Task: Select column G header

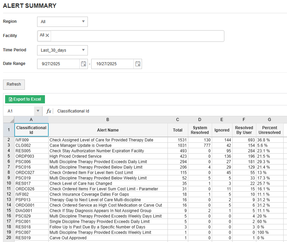Action: 270,120
